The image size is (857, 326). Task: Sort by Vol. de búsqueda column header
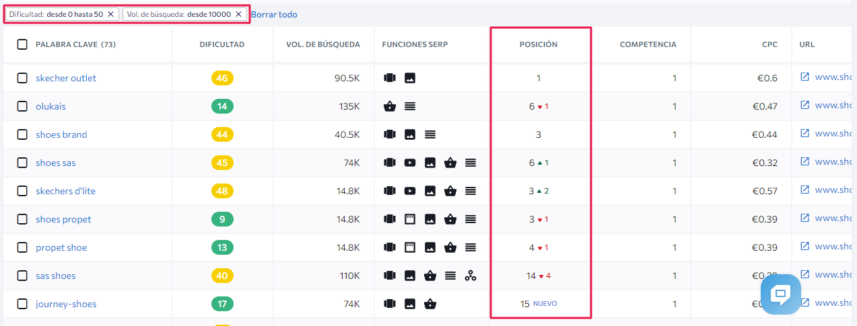323,44
